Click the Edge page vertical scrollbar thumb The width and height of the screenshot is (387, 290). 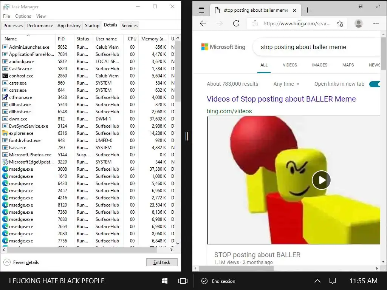coord(383,54)
